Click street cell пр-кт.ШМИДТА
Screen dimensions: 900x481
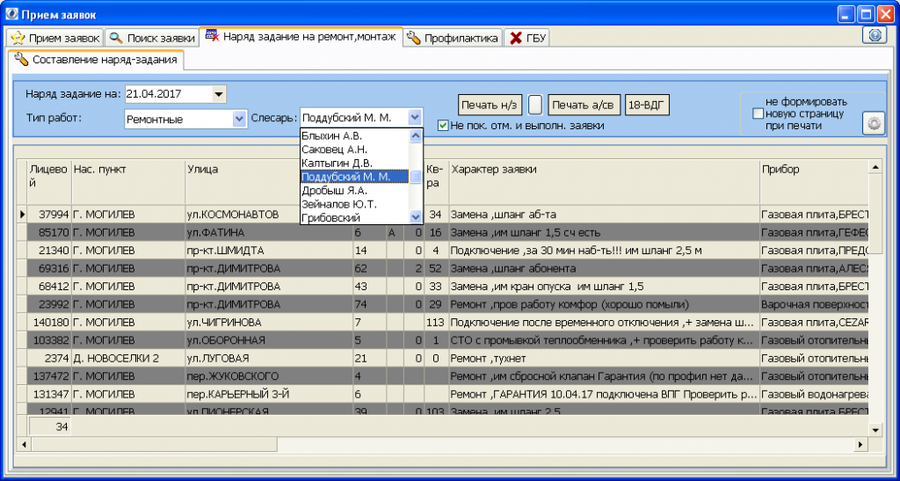(x=268, y=251)
